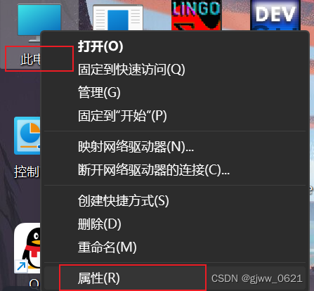
Task: Click the CSDN @gjww_0621 watermark text
Action: pos(257,278)
